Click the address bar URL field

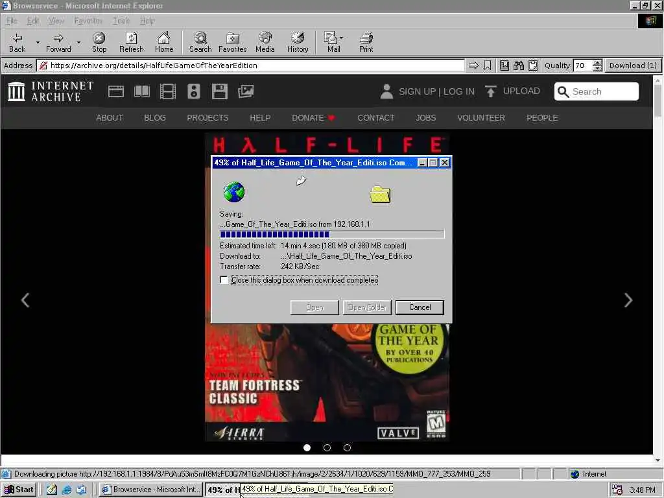pos(251,65)
